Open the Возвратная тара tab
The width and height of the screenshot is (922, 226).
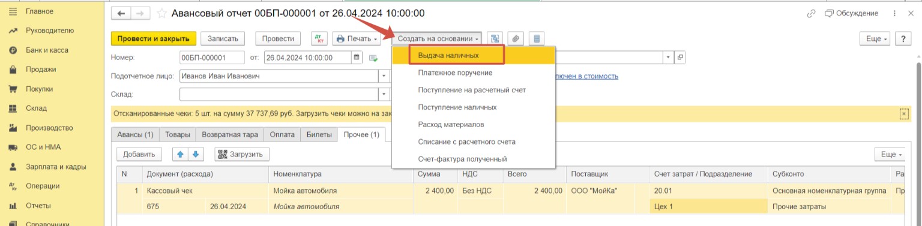[230, 134]
